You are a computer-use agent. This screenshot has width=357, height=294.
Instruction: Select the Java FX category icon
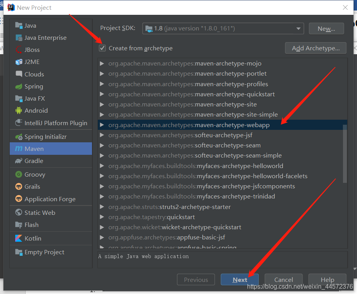(18, 98)
